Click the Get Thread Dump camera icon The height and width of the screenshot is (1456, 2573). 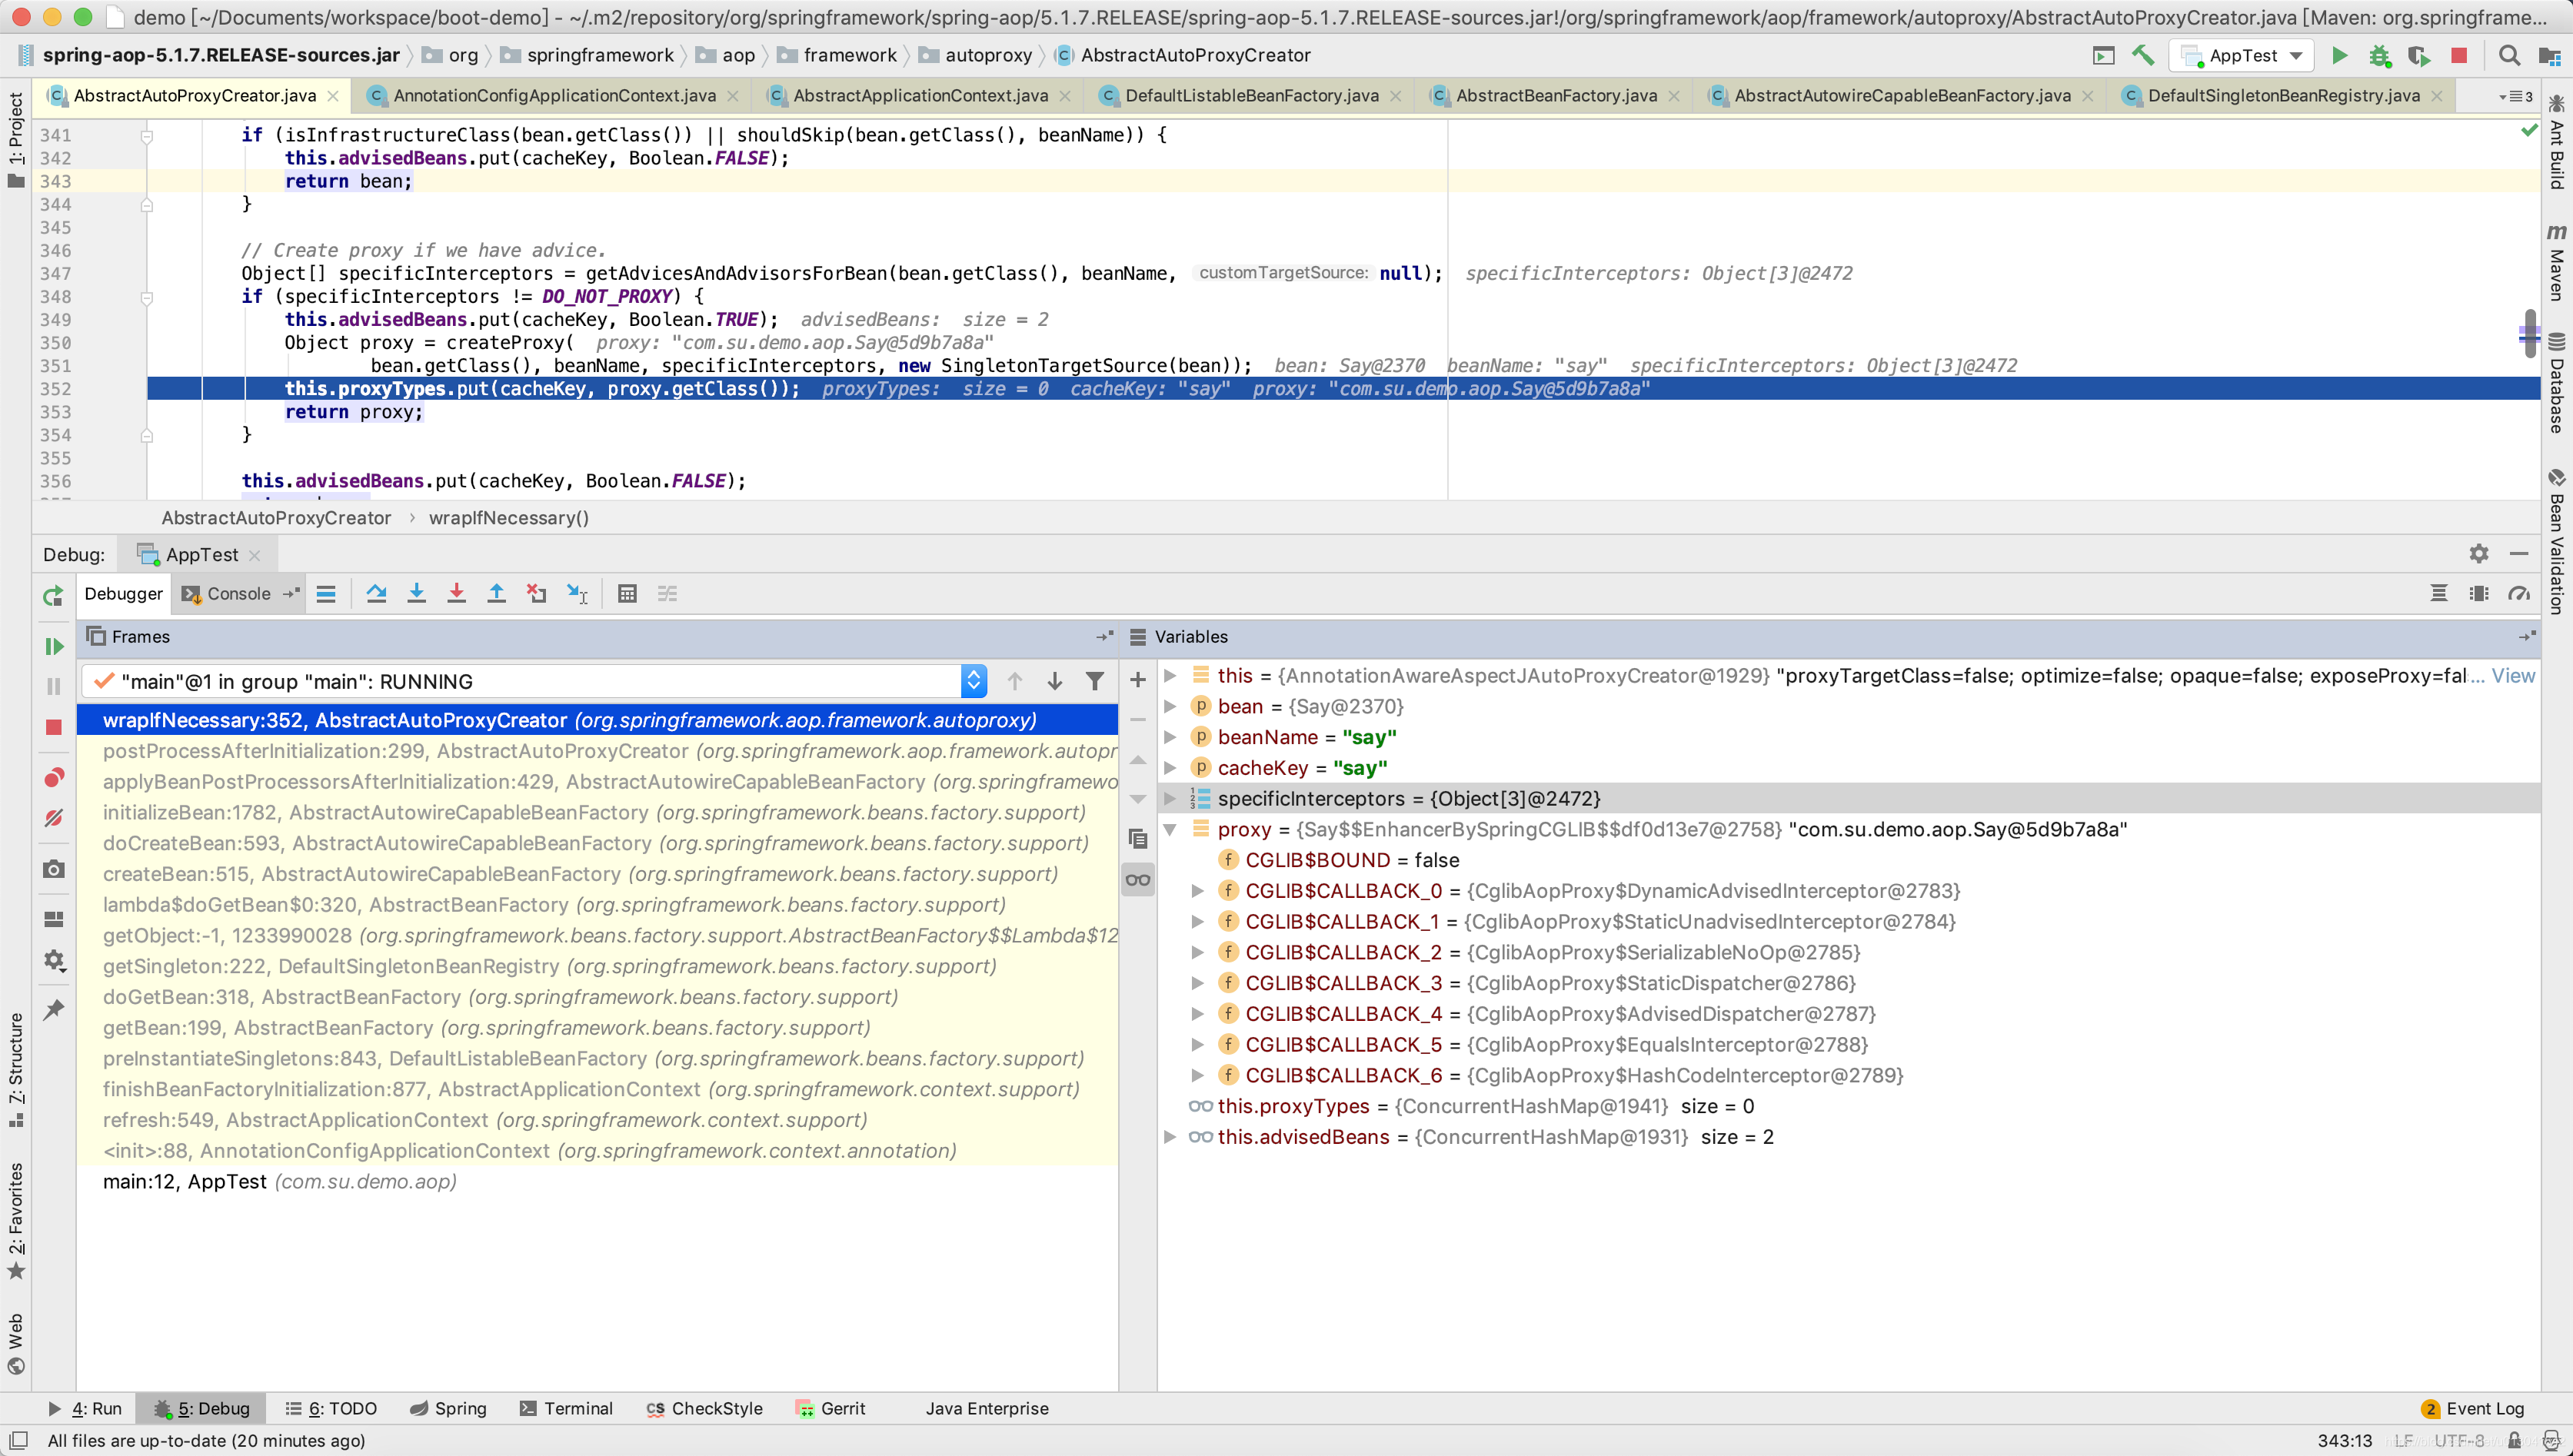click(x=54, y=869)
